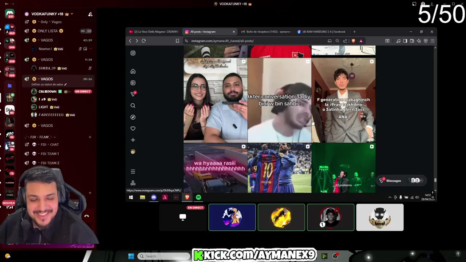Reload the Instagram page
The width and height of the screenshot is (466, 262).
(x=144, y=41)
